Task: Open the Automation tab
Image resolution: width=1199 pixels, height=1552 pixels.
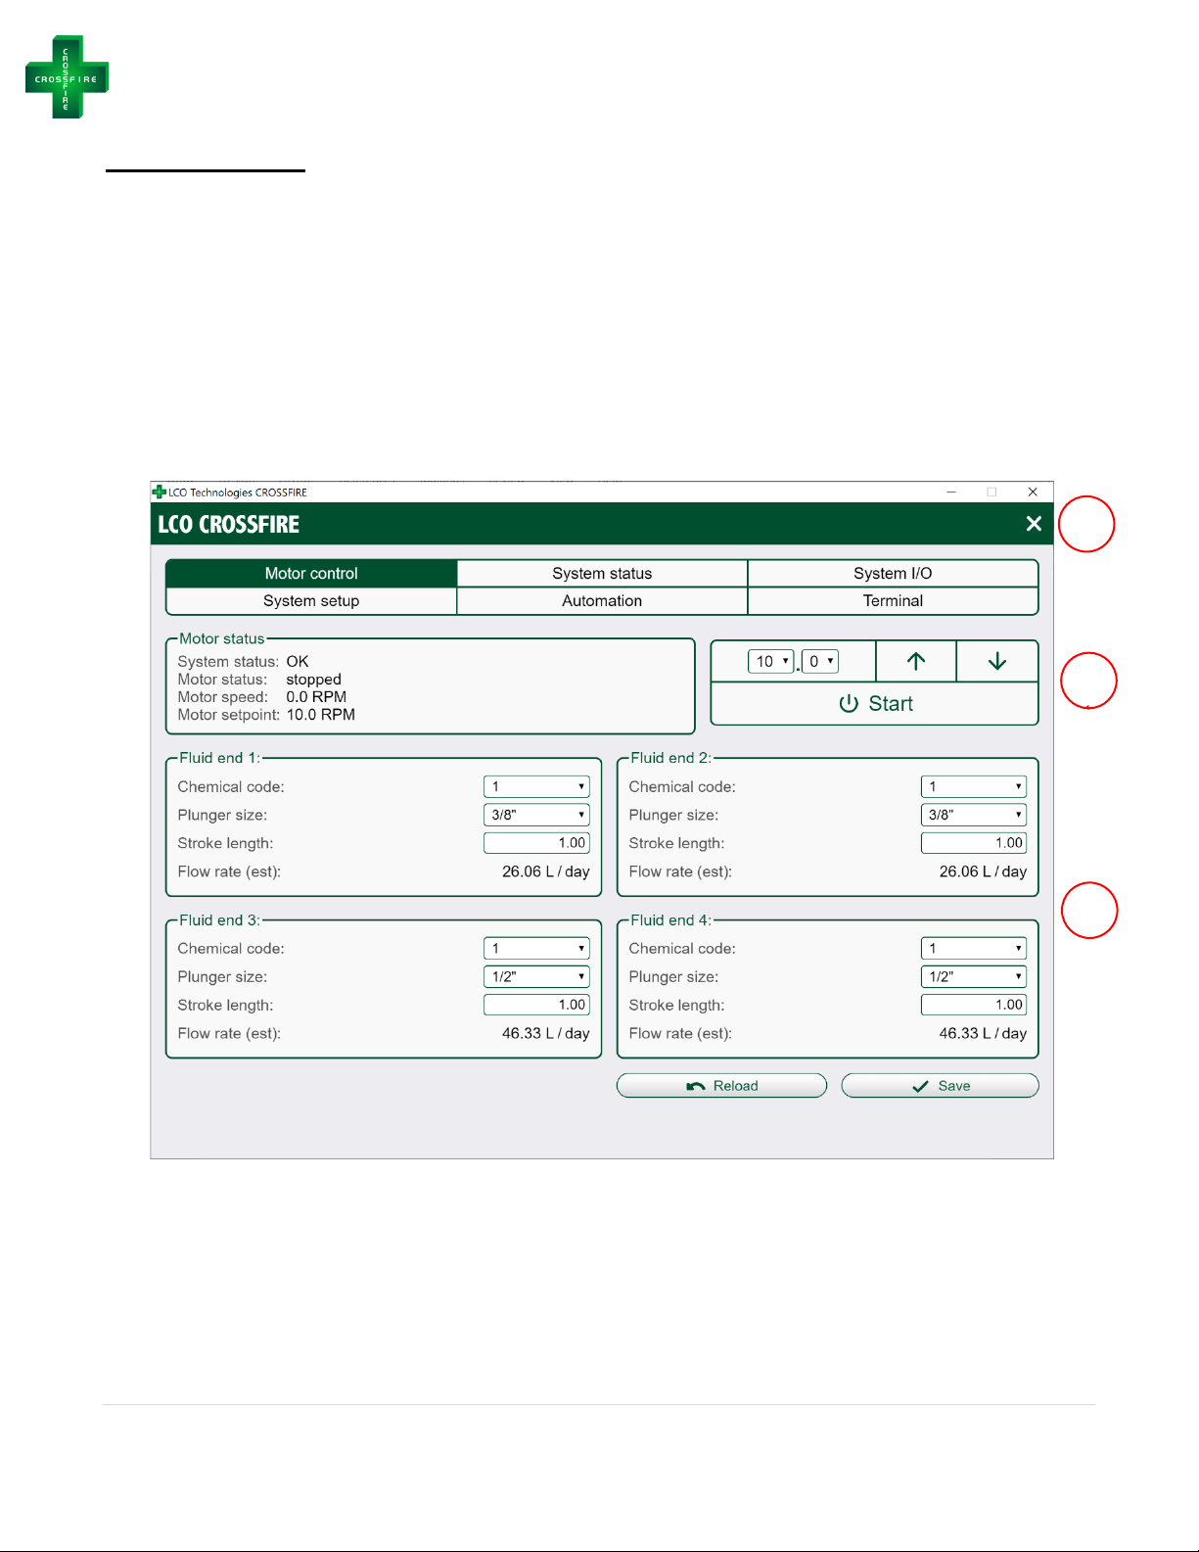Action: pyautogui.click(x=602, y=601)
